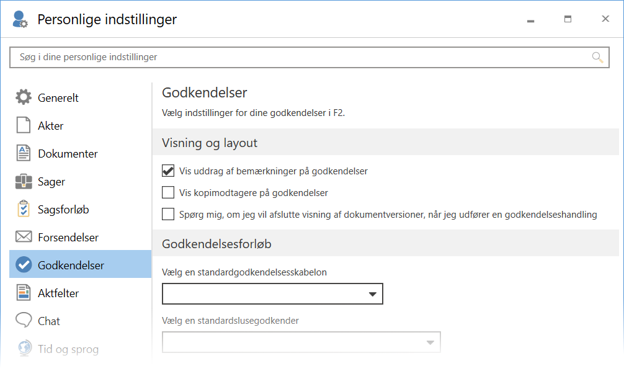Viewport: 624px width, 384px height.
Task: Enable Vis kopimodtagere på godkendelser
Action: (x=168, y=192)
